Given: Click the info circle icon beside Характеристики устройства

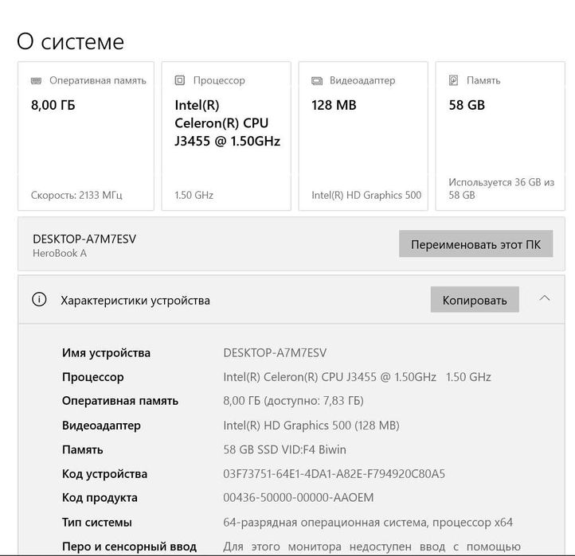Looking at the screenshot, I should (x=38, y=300).
